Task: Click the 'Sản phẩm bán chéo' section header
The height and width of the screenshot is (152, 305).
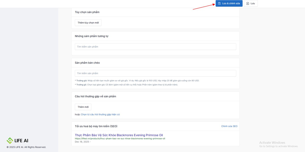Action: tap(87, 63)
